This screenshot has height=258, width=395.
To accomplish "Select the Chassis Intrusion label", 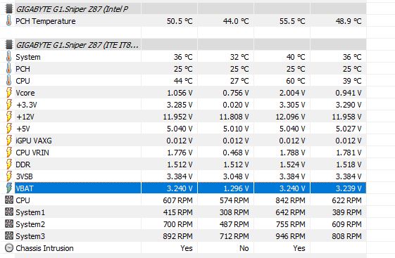I will tap(44, 248).
